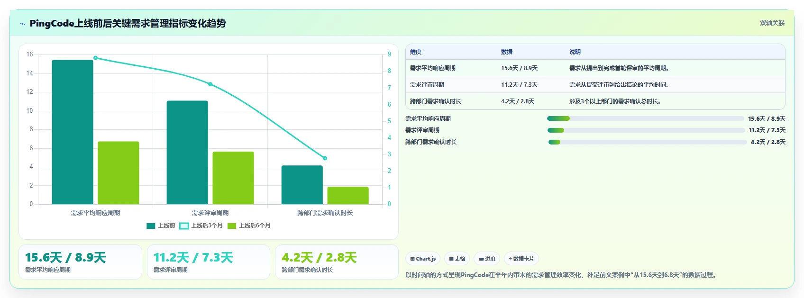This screenshot has width=804, height=298.
Task: Click description 需求从提出到完成首轮评审的平均周期。
Action: coord(620,68)
